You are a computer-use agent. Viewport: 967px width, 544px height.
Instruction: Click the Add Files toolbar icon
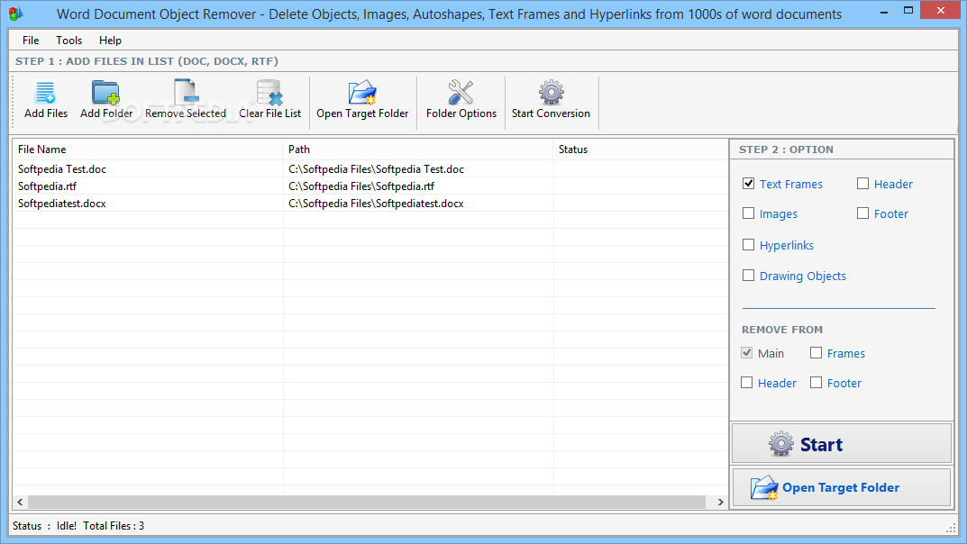click(x=45, y=93)
